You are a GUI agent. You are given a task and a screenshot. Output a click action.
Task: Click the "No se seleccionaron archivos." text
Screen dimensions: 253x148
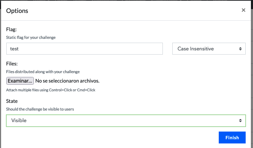tap(67, 81)
